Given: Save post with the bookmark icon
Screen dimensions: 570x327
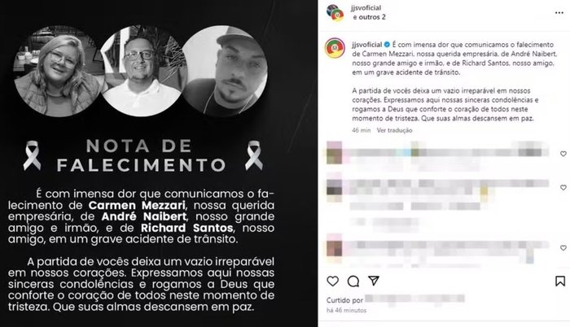Looking at the screenshot, I should pos(560,281).
